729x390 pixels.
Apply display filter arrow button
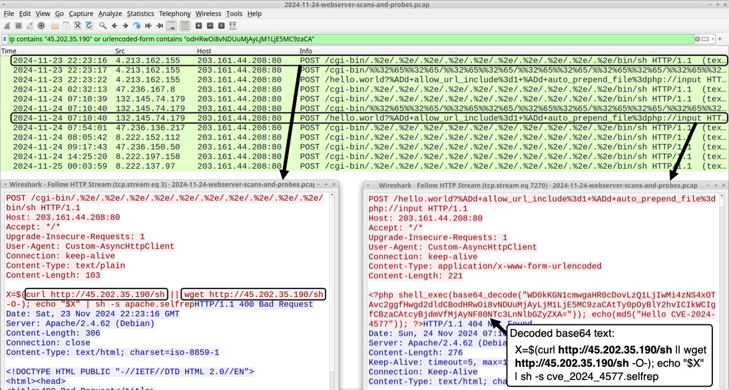click(x=705, y=39)
